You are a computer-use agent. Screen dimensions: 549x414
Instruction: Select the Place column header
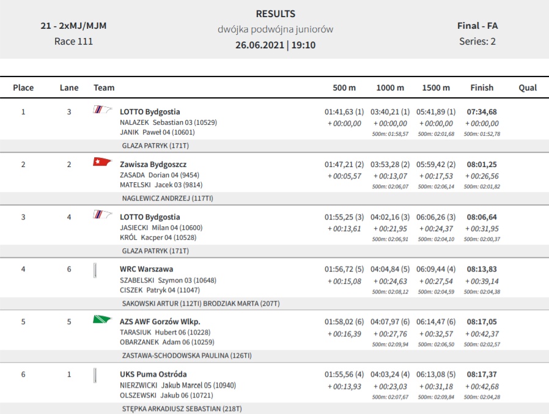pyautogui.click(x=23, y=87)
